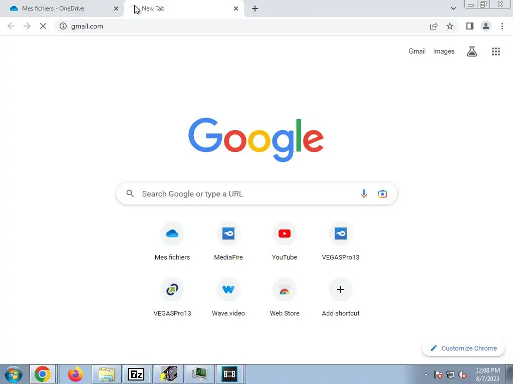The image size is (513, 384).
Task: Add a new shortcut tile
Action: 341,297
